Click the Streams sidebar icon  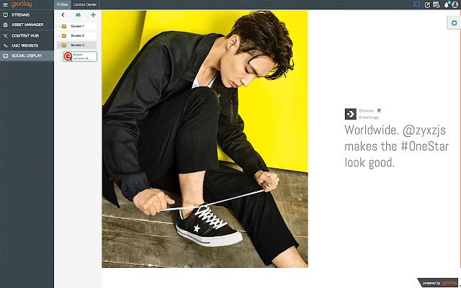5,14
